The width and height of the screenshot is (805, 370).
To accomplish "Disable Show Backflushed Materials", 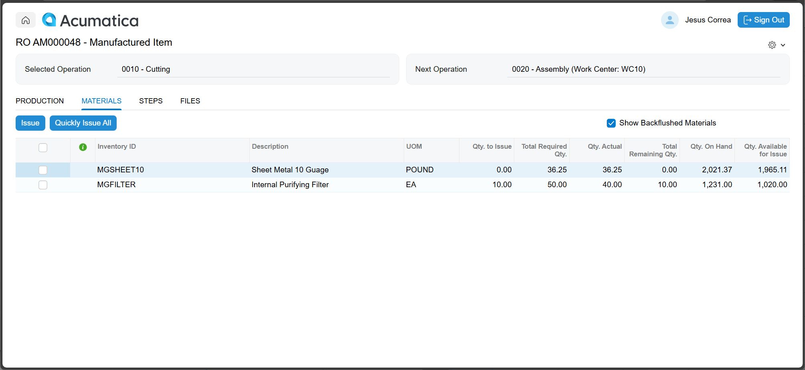I will (611, 123).
